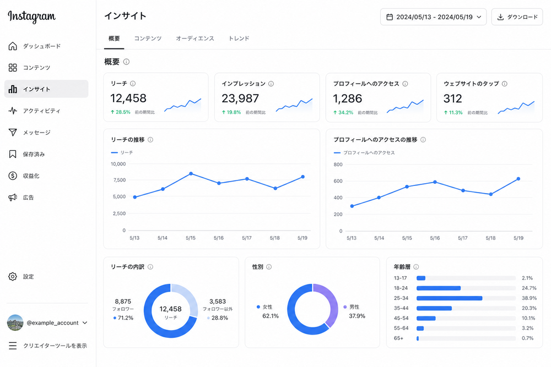Image resolution: width=551 pixels, height=367 pixels.
Task: Click 62.1% 女性 percentage
Action: pos(271,316)
